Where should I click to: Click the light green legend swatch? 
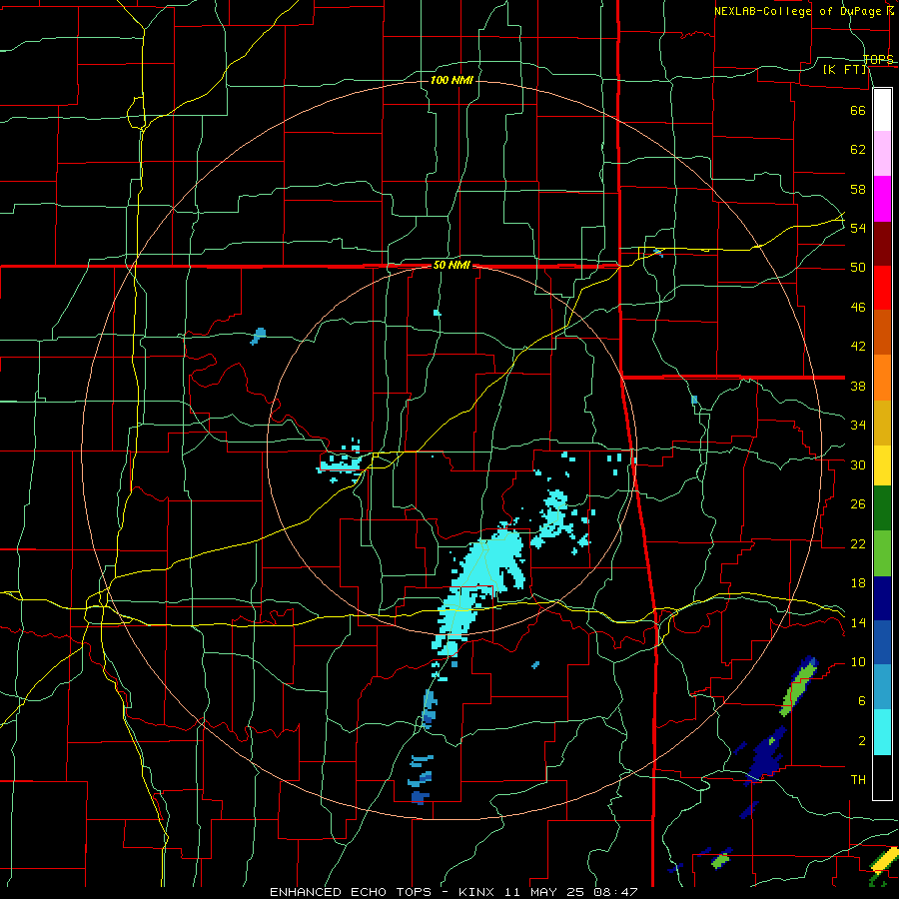click(x=882, y=553)
